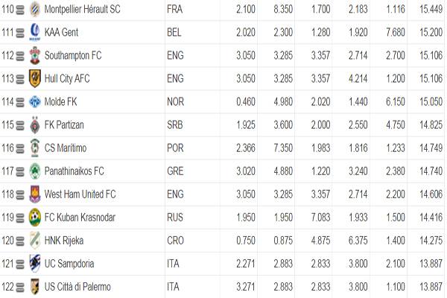Click the FC Kuban Krasnodar badge
The height and width of the screenshot is (298, 447).
pyautogui.click(x=34, y=218)
